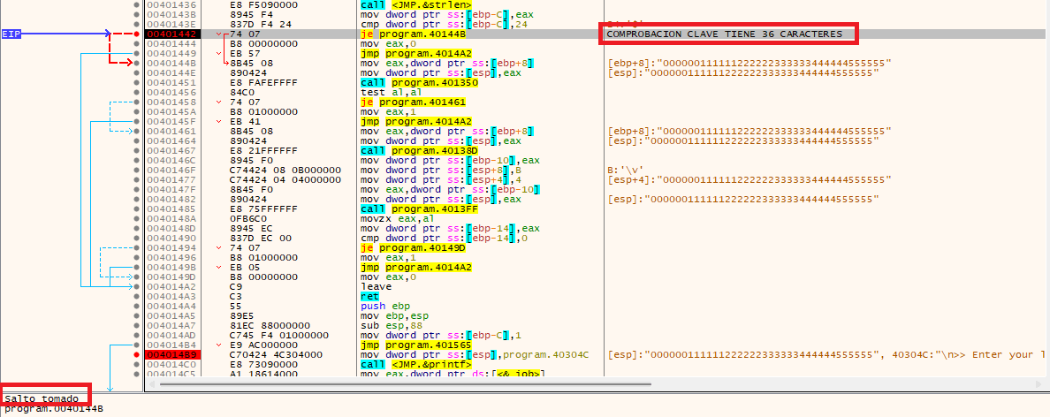Toggle the red breakpoint at address 00401442
The image size is (1050, 417).
pos(137,34)
